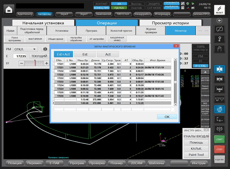230x169 pixels.
Task: Click the EN language indicator
Action: pos(183,8)
